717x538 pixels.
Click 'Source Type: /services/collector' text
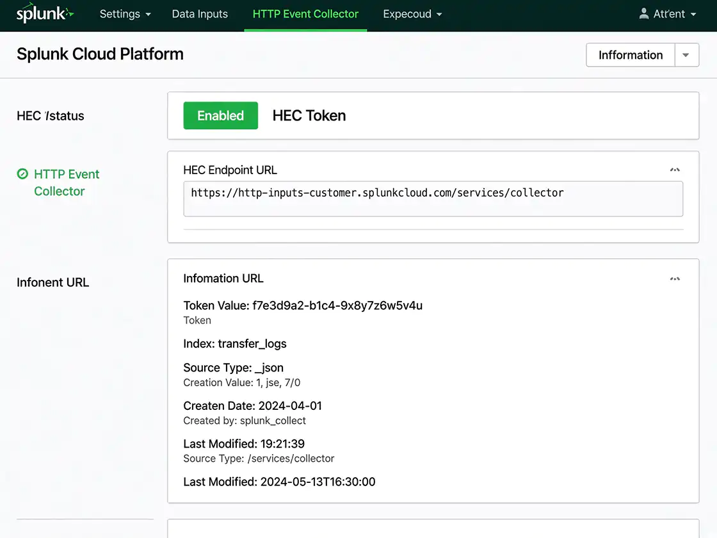coord(259,459)
